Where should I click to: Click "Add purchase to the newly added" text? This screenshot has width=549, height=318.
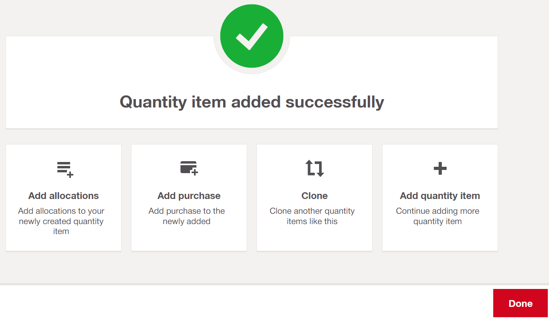click(x=187, y=216)
